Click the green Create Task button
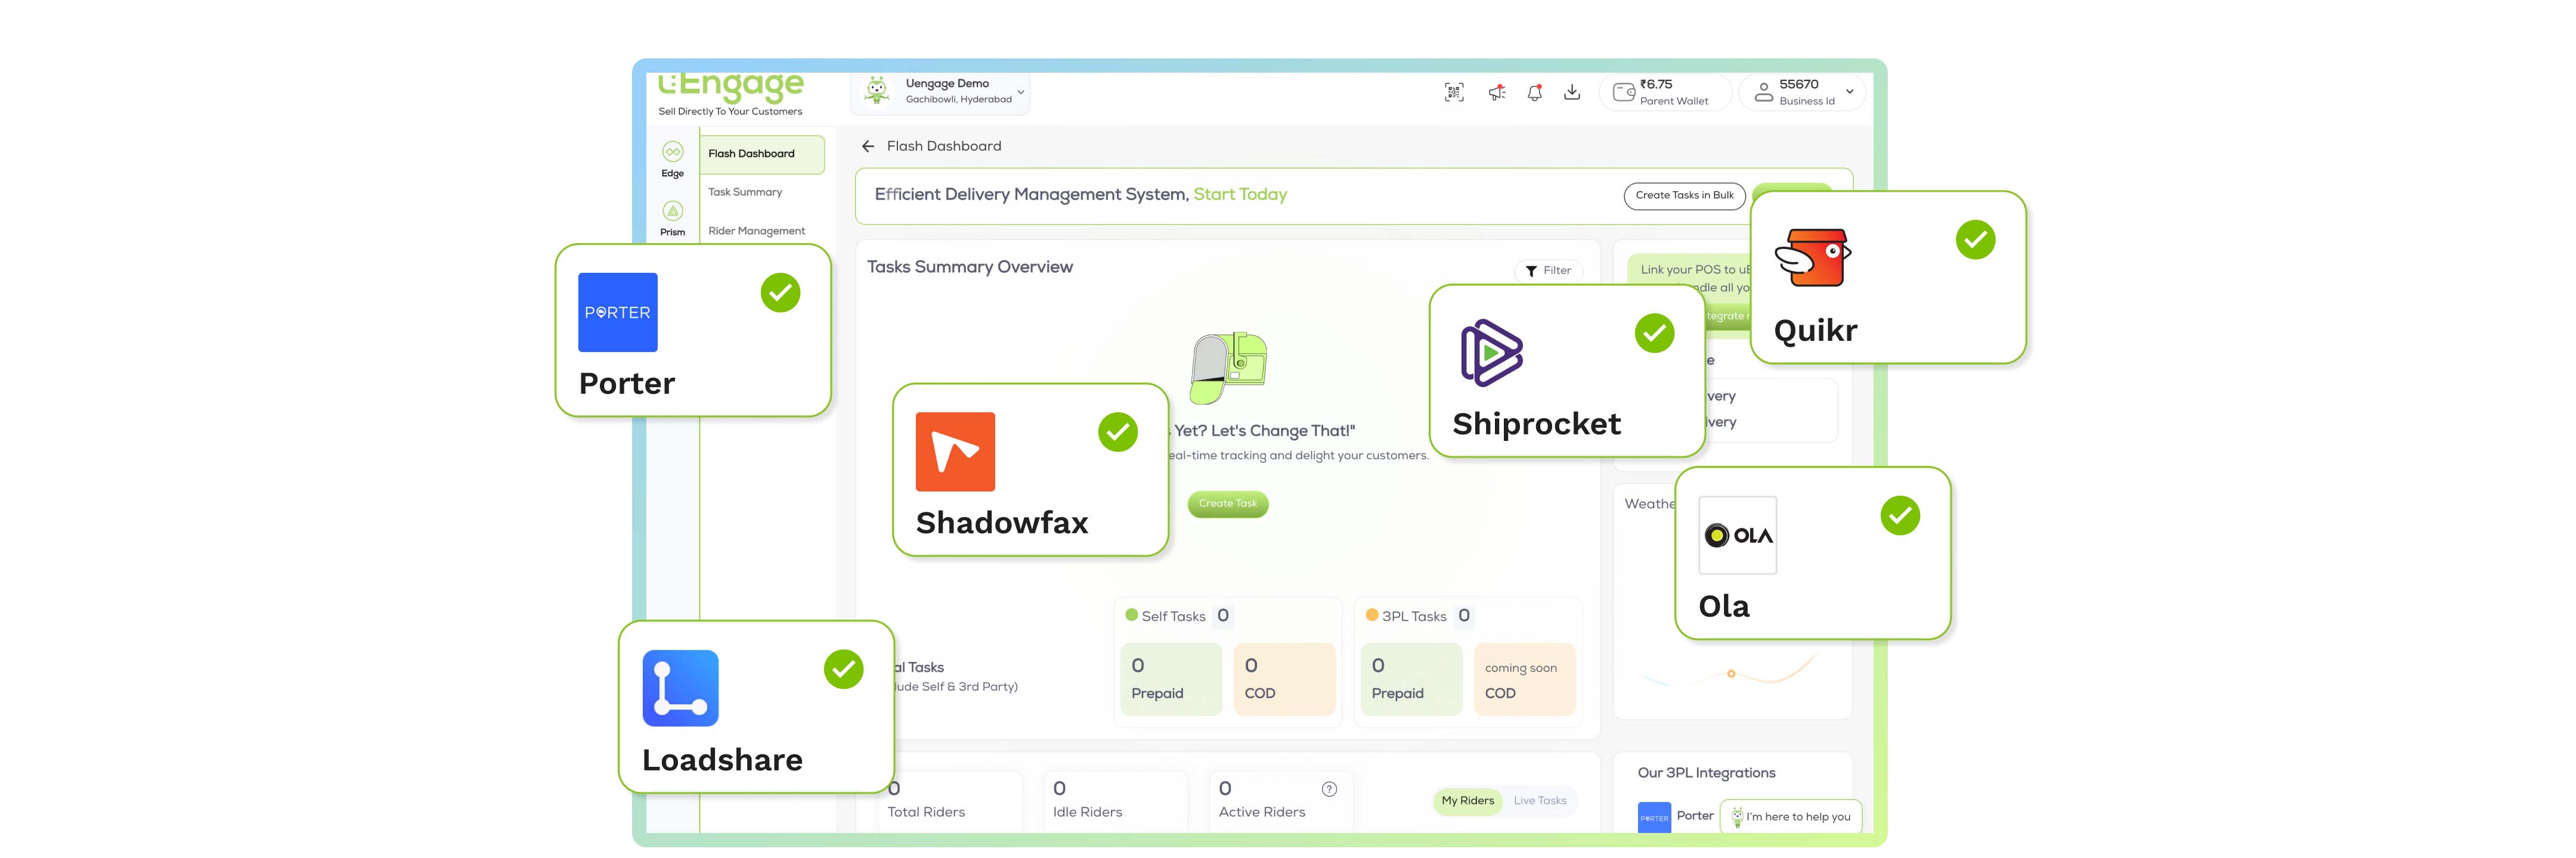Image resolution: width=2576 pixels, height=858 pixels. pyautogui.click(x=1227, y=503)
